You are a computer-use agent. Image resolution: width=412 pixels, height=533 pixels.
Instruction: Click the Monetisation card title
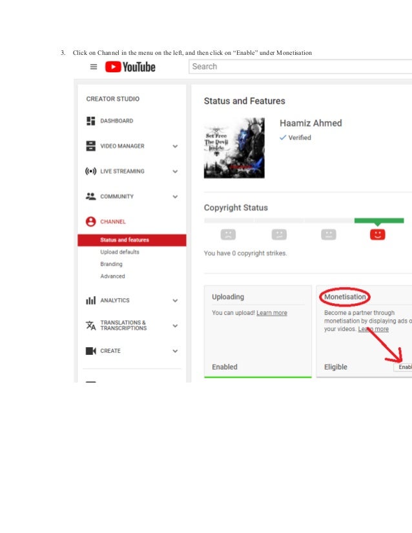coord(345,297)
